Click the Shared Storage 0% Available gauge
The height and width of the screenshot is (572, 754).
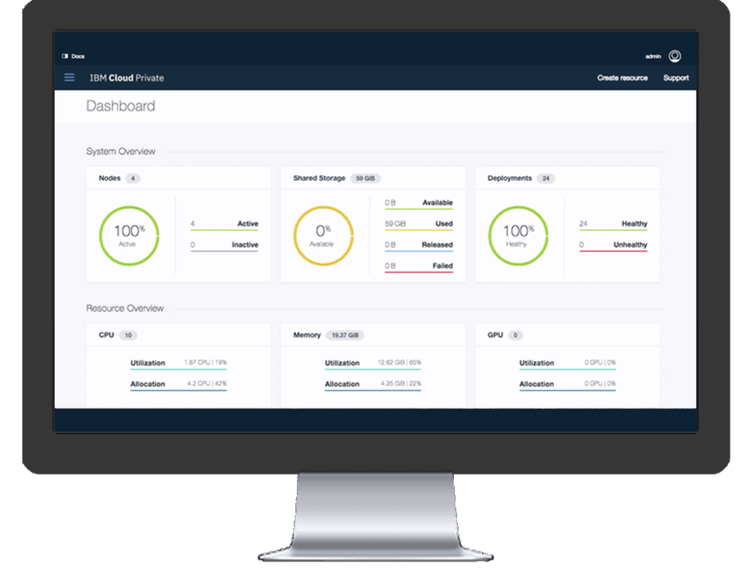[x=323, y=235]
